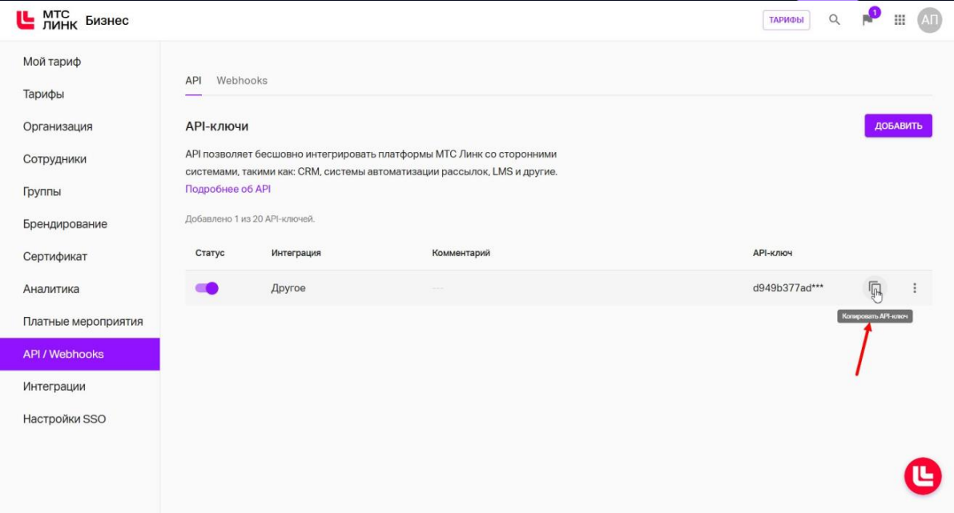Open the apps grid icon
Viewport: 954px width, 513px height.
coord(900,20)
